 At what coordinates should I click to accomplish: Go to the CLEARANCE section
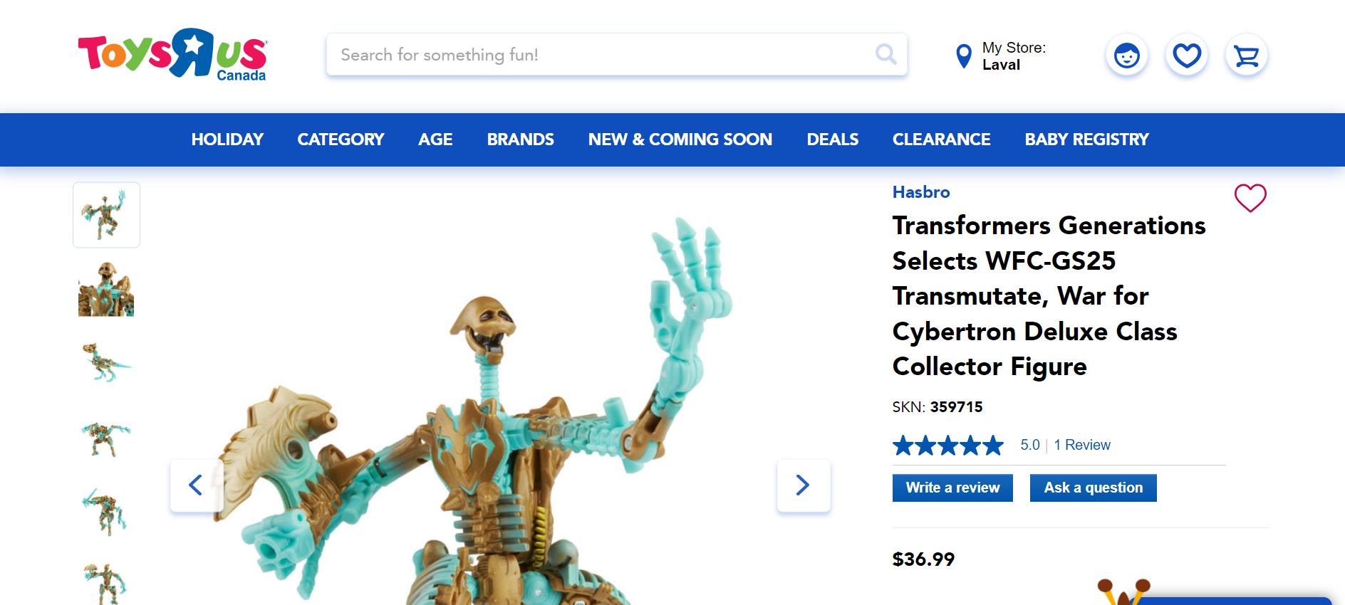pos(942,140)
